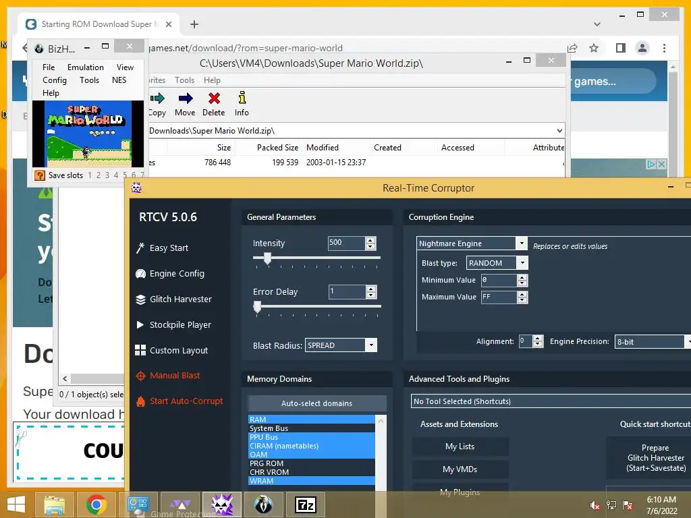The image size is (691, 518).
Task: Click the Stockpile Player play icon
Action: (x=140, y=324)
